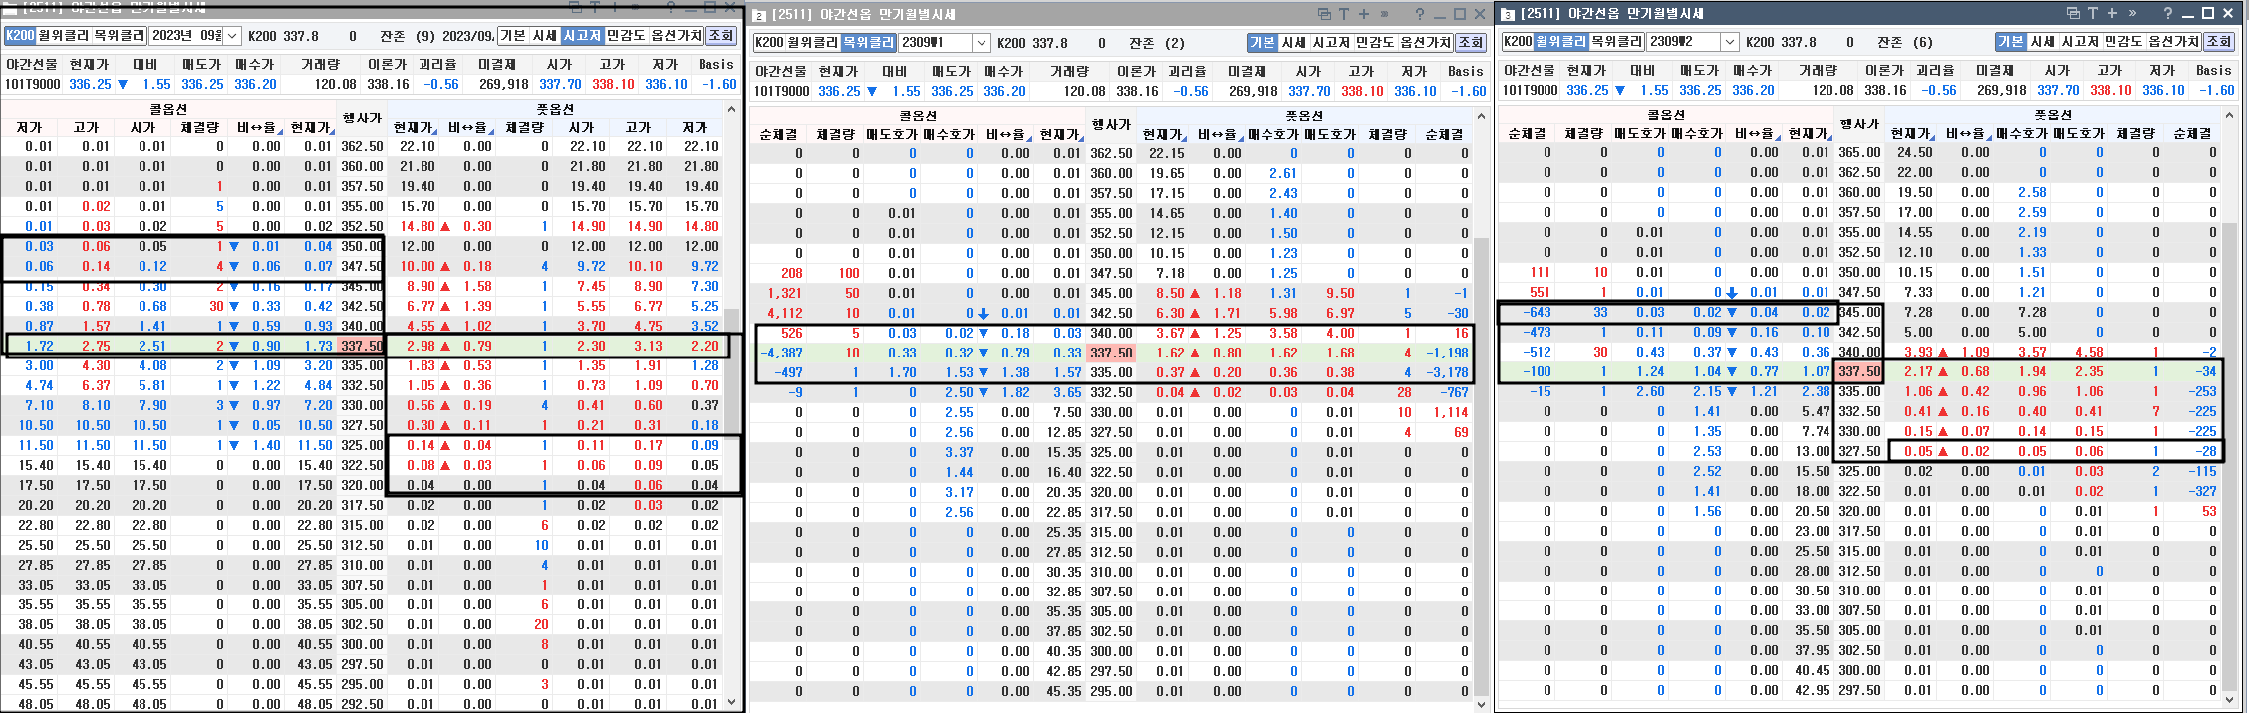The height and width of the screenshot is (713, 2249).
Task: Click 조회 button in the left window
Action: click(x=721, y=36)
